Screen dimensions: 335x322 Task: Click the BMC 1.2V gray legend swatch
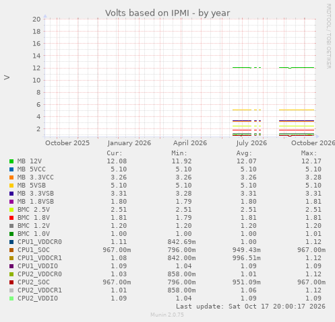[x=11, y=226]
